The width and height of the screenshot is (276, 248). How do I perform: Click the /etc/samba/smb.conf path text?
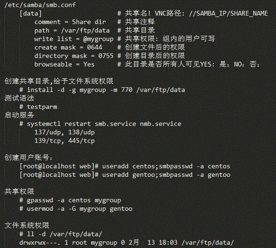(40, 5)
